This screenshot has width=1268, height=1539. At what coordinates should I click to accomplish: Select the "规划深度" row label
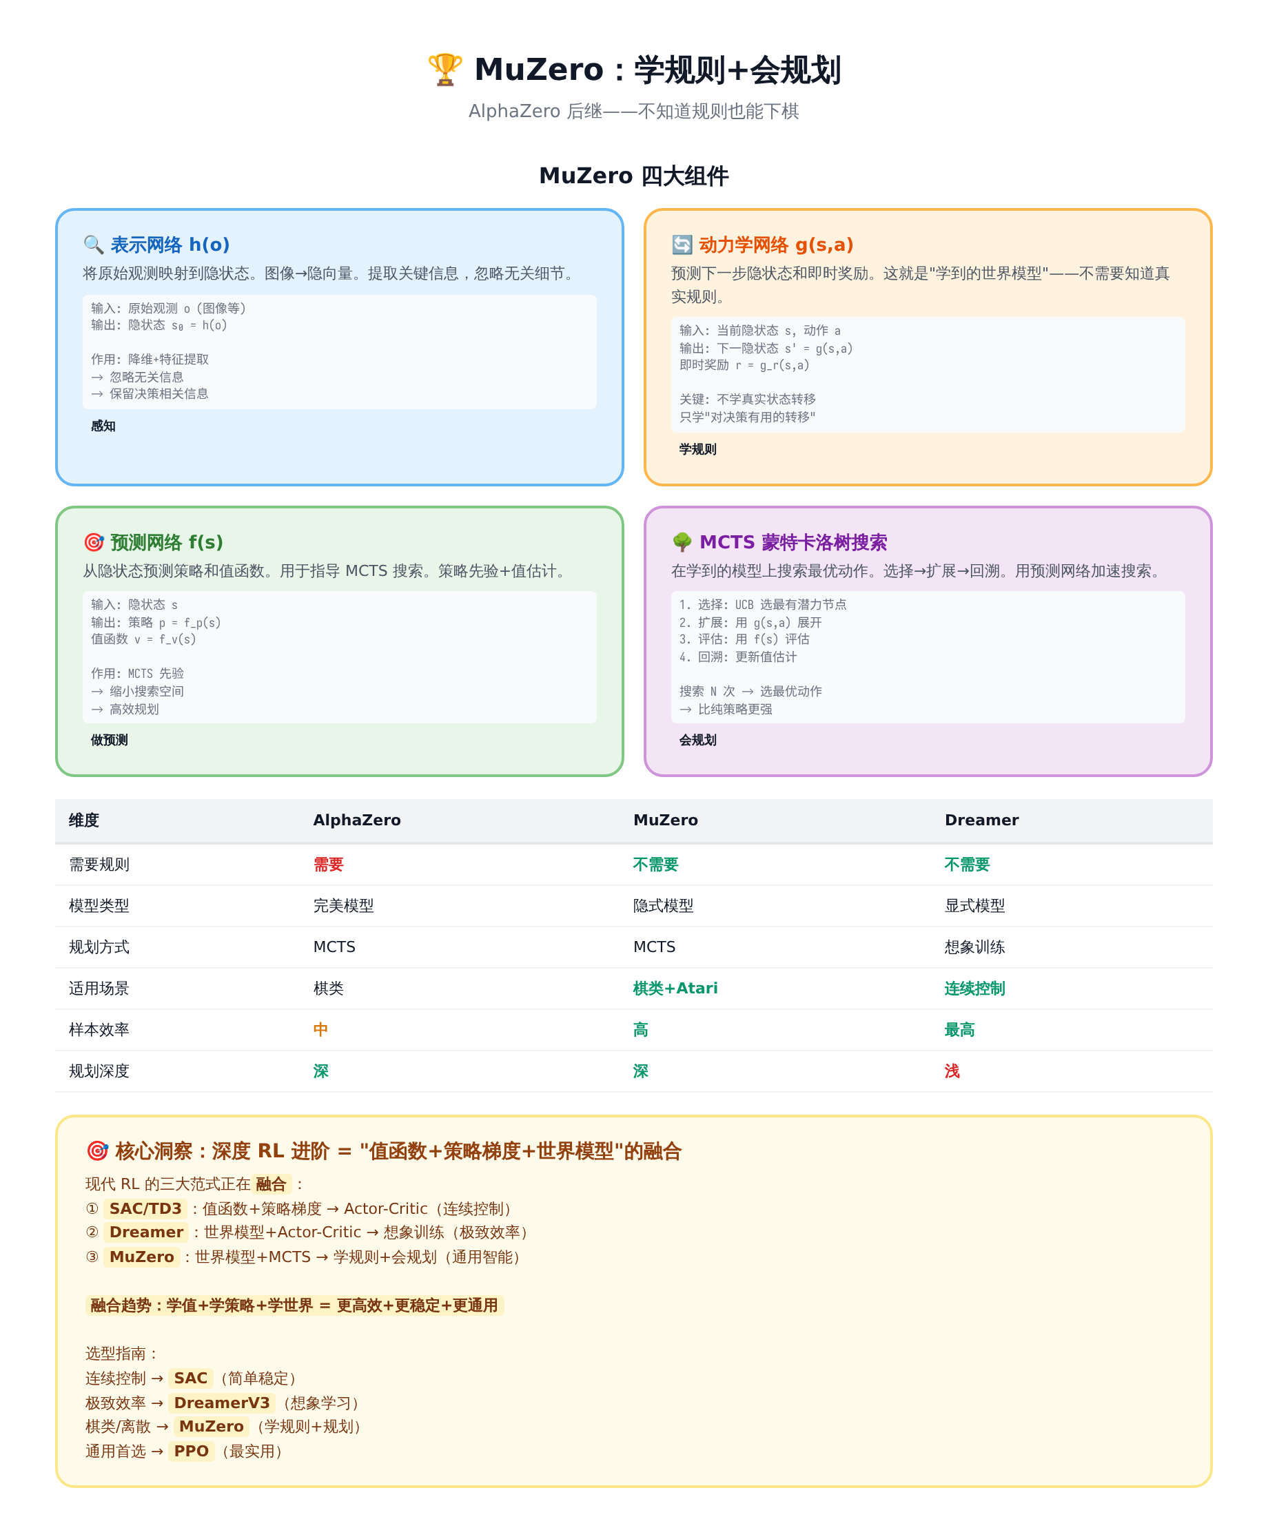99,1071
